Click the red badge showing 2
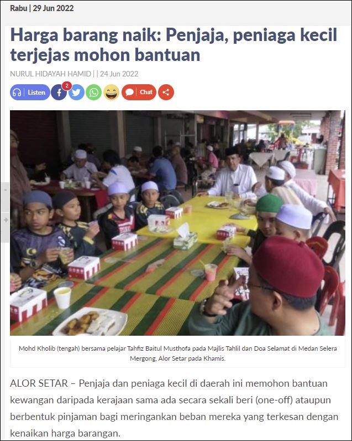The image size is (352, 441). pyautogui.click(x=67, y=86)
